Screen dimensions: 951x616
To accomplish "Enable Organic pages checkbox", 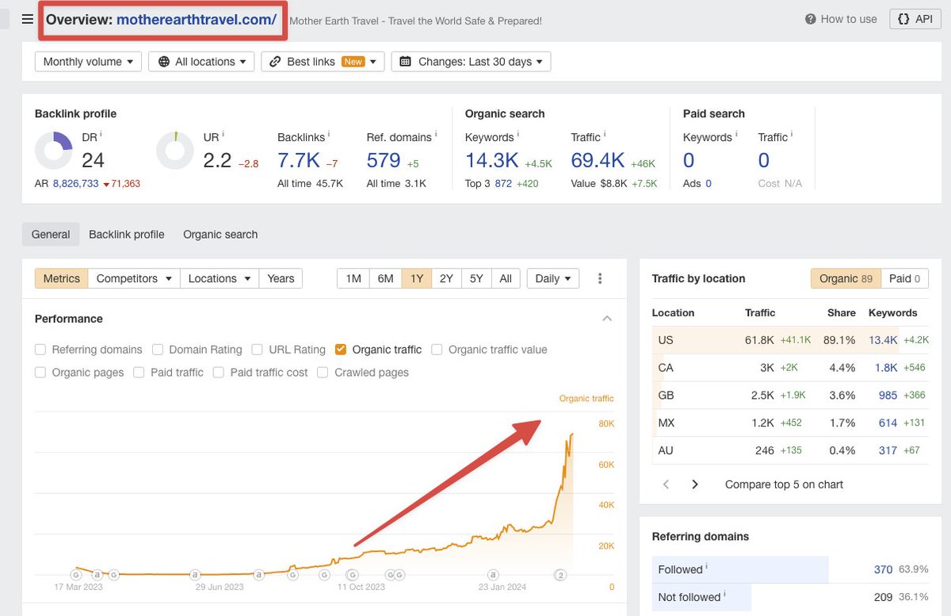I will coord(40,373).
